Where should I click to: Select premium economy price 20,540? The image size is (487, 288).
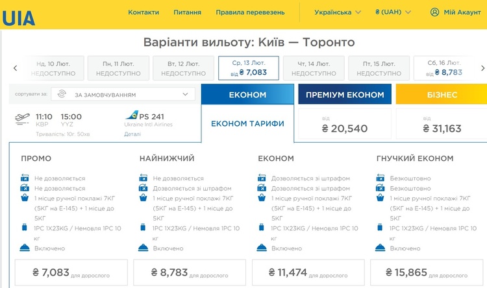345,124
